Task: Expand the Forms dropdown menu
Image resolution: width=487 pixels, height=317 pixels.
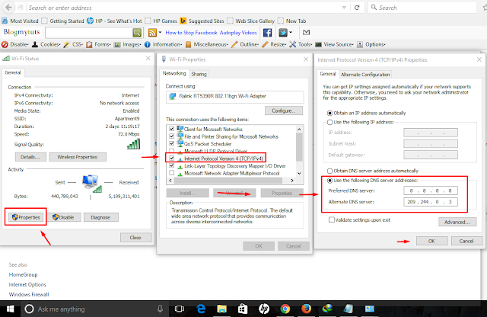Action: 102,44
